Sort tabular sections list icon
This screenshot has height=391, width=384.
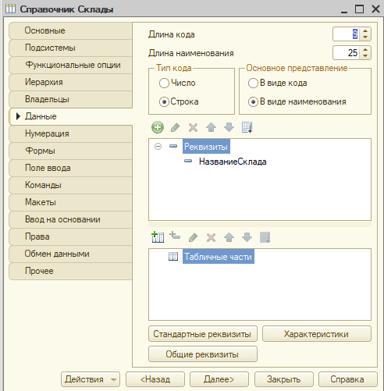[x=265, y=237]
